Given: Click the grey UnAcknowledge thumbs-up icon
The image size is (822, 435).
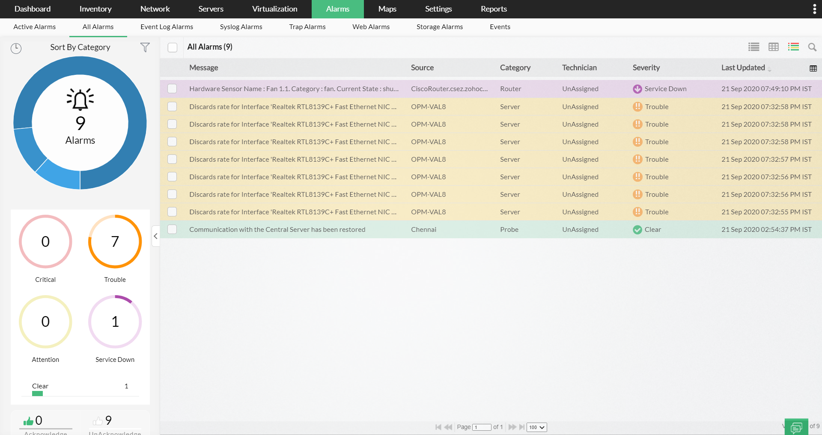Looking at the screenshot, I should [x=98, y=421].
